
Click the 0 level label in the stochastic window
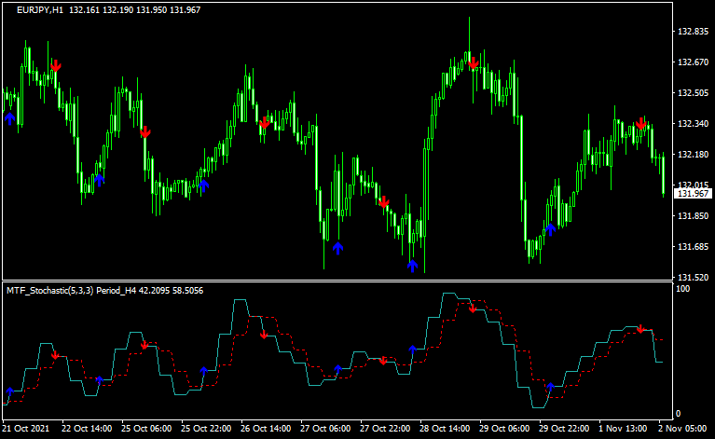[679, 413]
